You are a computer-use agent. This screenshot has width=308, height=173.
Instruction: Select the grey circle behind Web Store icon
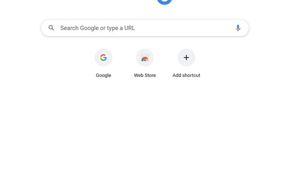click(x=145, y=58)
